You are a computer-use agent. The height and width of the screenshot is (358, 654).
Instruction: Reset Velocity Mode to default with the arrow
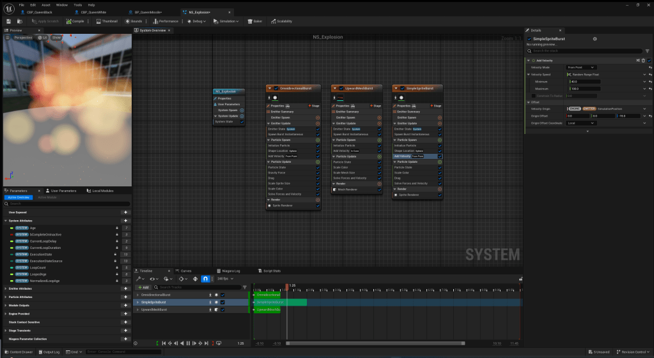(650, 67)
